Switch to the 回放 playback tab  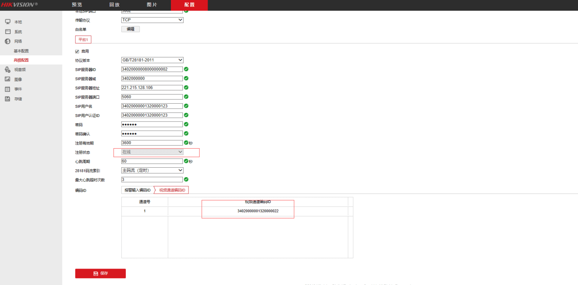pyautogui.click(x=114, y=5)
